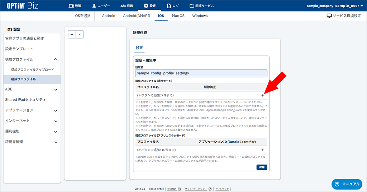Screen dimensions: 367x192
Task: Click the plus icon for normal mode profiles
Action: (263, 95)
